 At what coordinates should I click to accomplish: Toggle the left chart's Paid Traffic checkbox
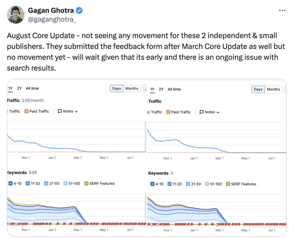coord(26,111)
